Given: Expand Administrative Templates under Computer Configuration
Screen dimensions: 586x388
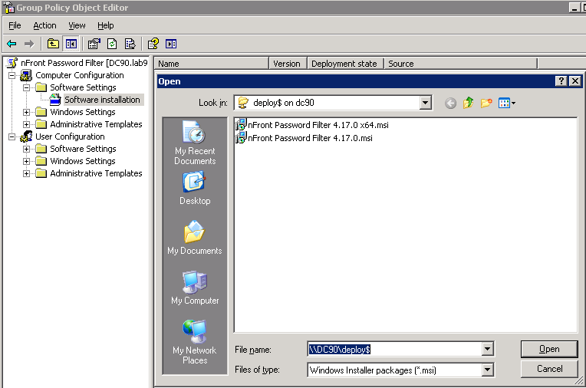Looking at the screenshot, I should (x=27, y=124).
